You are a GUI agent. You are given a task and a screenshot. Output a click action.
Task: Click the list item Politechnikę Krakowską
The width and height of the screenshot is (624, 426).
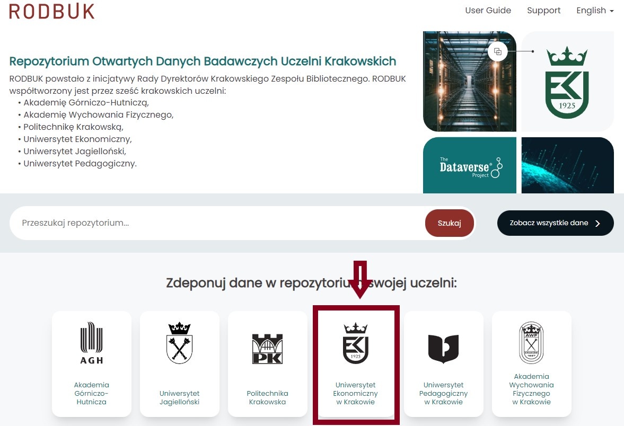74,127
